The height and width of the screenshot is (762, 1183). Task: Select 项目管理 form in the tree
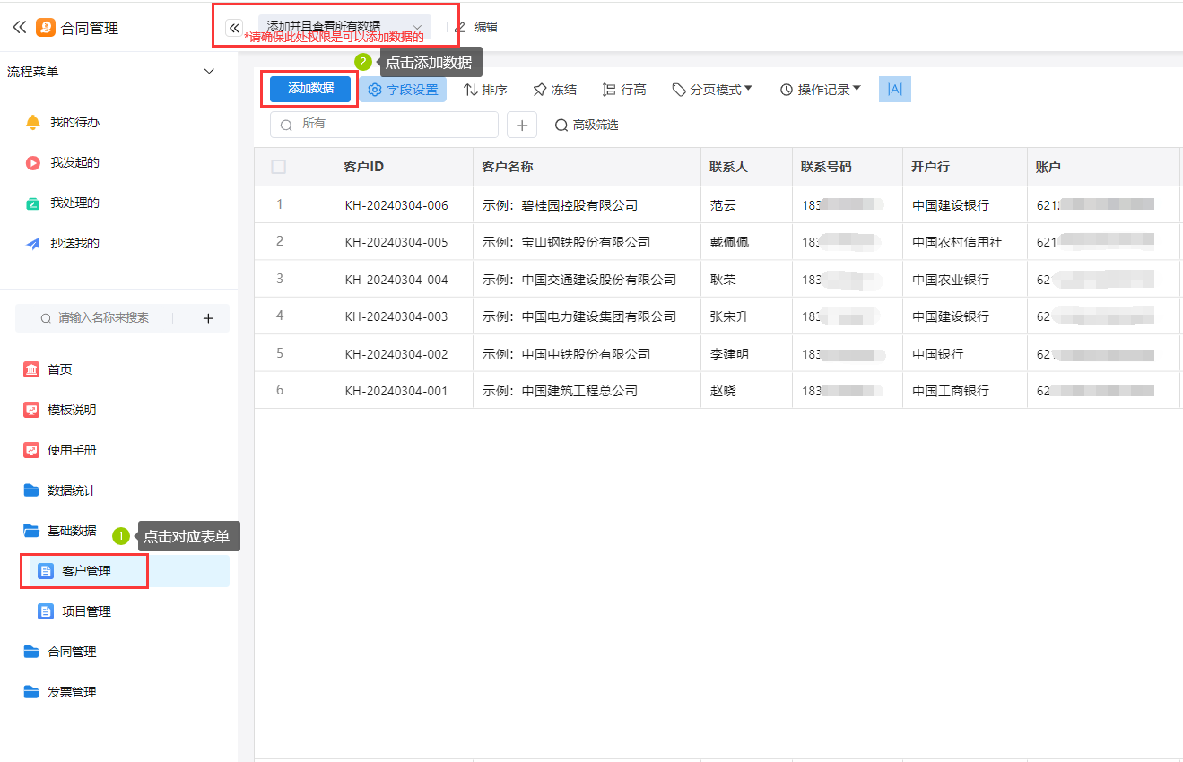click(x=86, y=611)
